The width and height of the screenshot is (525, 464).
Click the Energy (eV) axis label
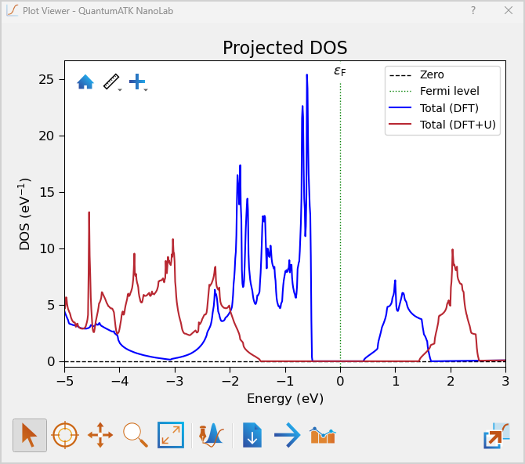tap(285, 398)
